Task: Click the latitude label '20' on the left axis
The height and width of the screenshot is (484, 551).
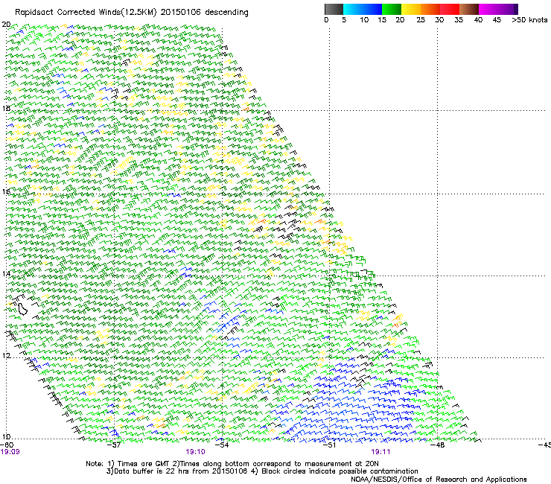Action: [x=6, y=25]
